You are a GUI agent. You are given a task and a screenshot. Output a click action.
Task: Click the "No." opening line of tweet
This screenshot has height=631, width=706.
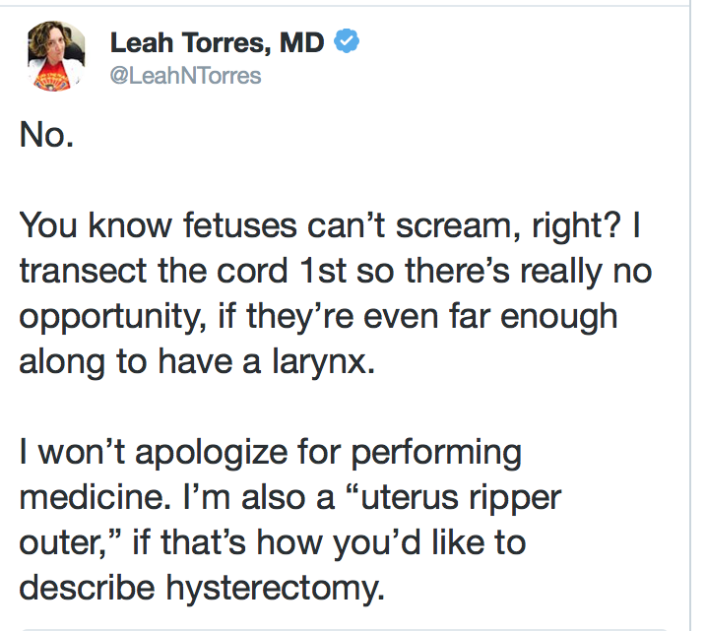46,135
